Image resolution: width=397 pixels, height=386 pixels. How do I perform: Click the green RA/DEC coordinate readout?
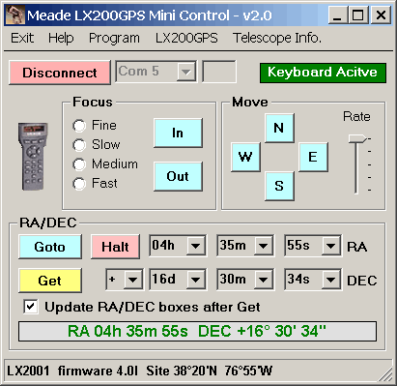tap(197, 331)
